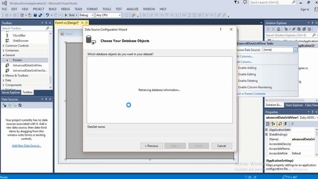
Task: Click the Collapse All icon in Solution Explorer
Action: point(304,29)
